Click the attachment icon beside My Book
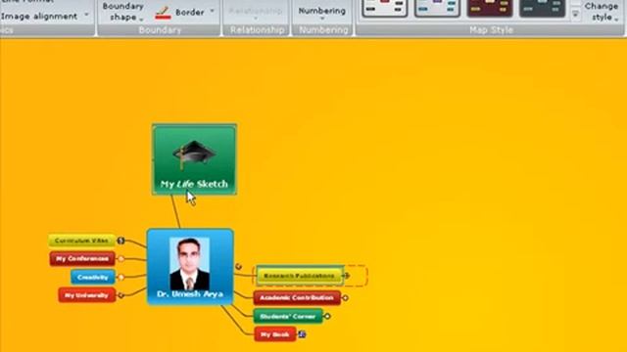This screenshot has height=352, width=627. tap(302, 334)
